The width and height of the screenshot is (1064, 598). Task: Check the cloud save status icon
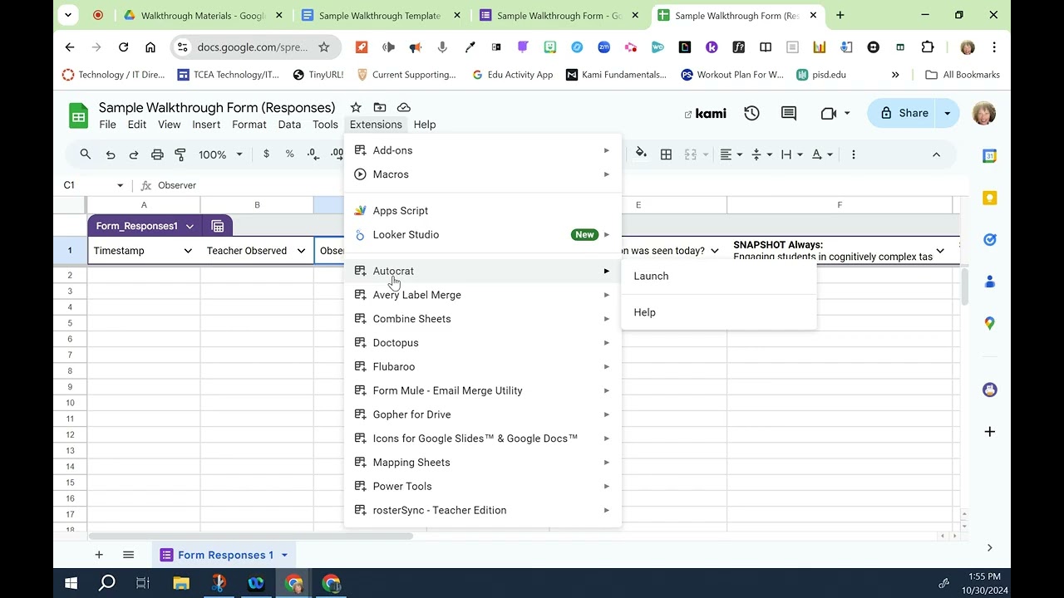[404, 107]
